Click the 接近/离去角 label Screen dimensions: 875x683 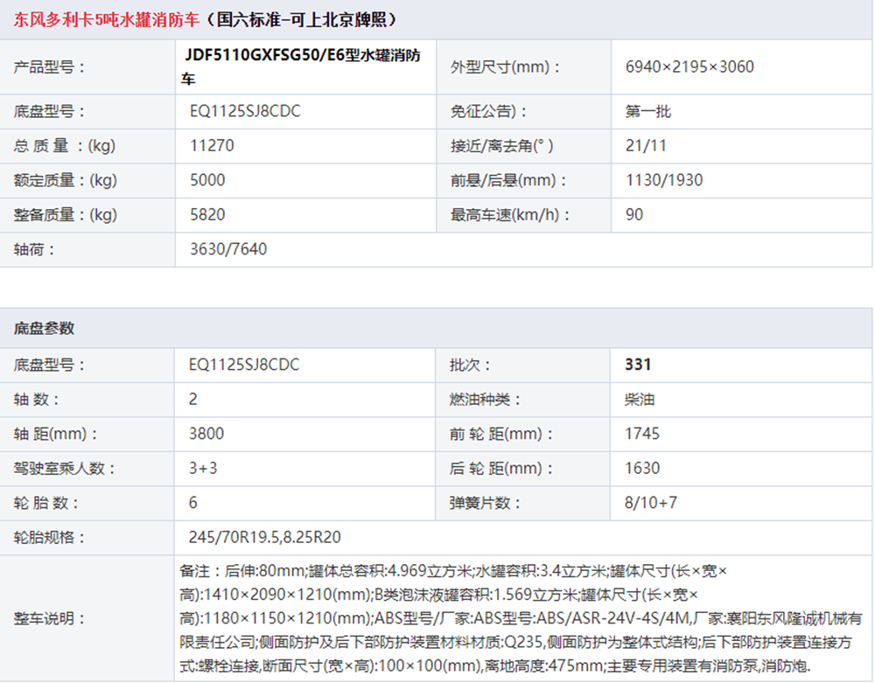pyautogui.click(x=501, y=146)
